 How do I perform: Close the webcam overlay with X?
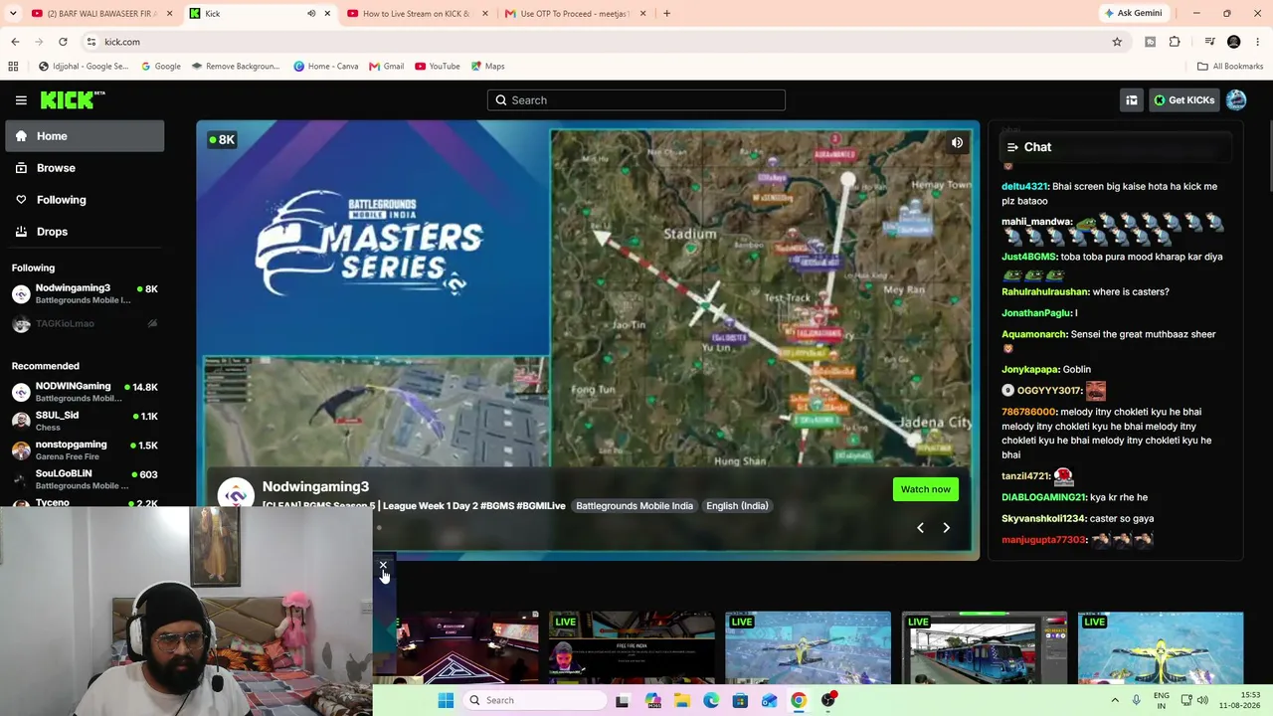[383, 566]
